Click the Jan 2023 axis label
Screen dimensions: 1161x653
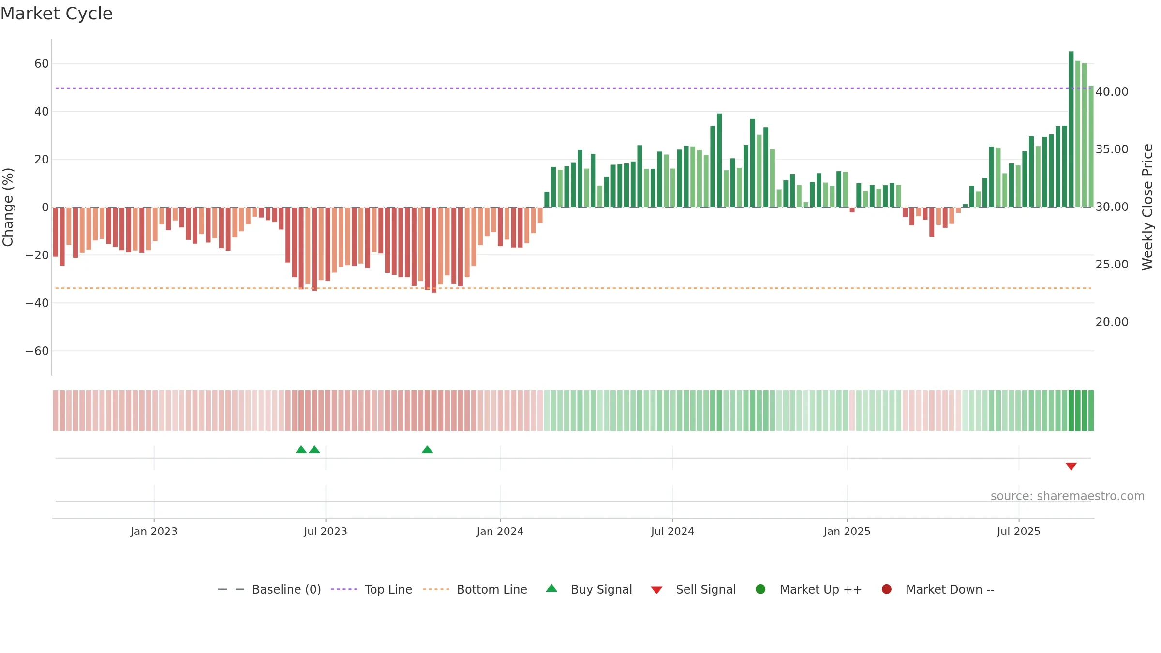coord(154,531)
